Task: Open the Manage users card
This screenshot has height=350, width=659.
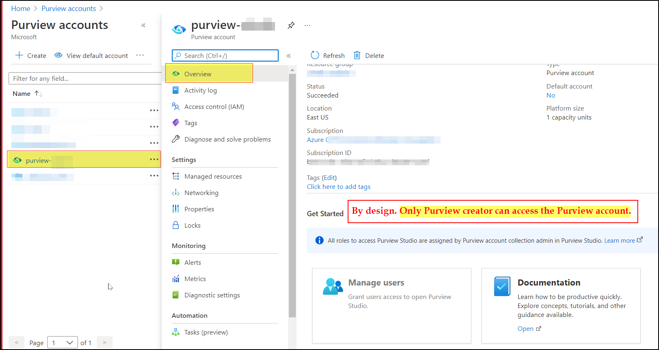Action: 392,305
